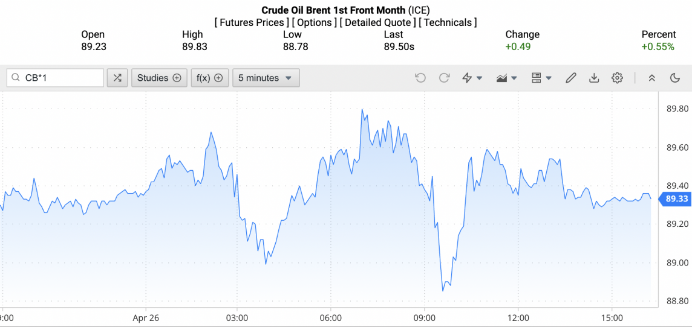Image resolution: width=692 pixels, height=327 pixels.
Task: Expand the layout template dropdown
Action: click(x=541, y=78)
